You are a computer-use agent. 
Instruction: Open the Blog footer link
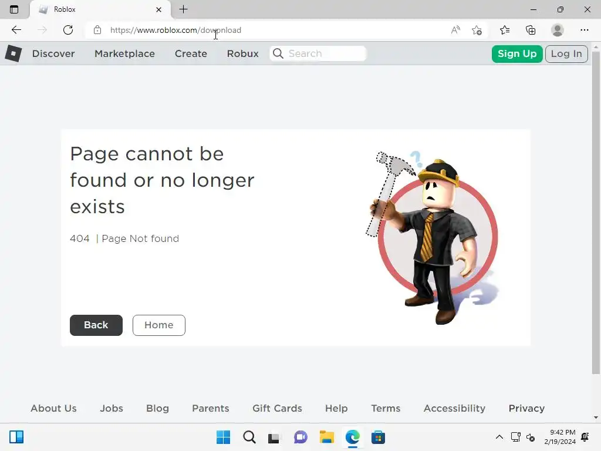pyautogui.click(x=157, y=409)
